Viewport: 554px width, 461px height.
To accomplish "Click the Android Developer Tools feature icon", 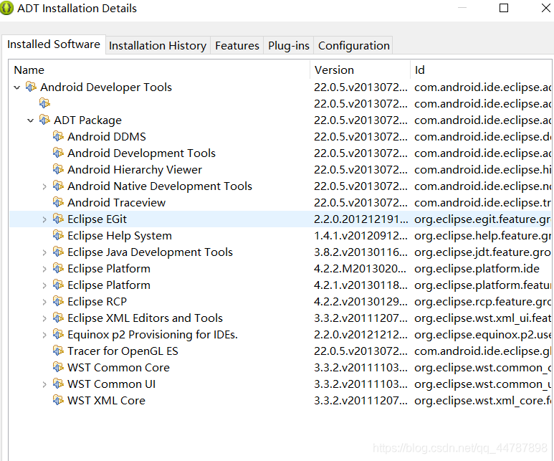I will tap(31, 87).
